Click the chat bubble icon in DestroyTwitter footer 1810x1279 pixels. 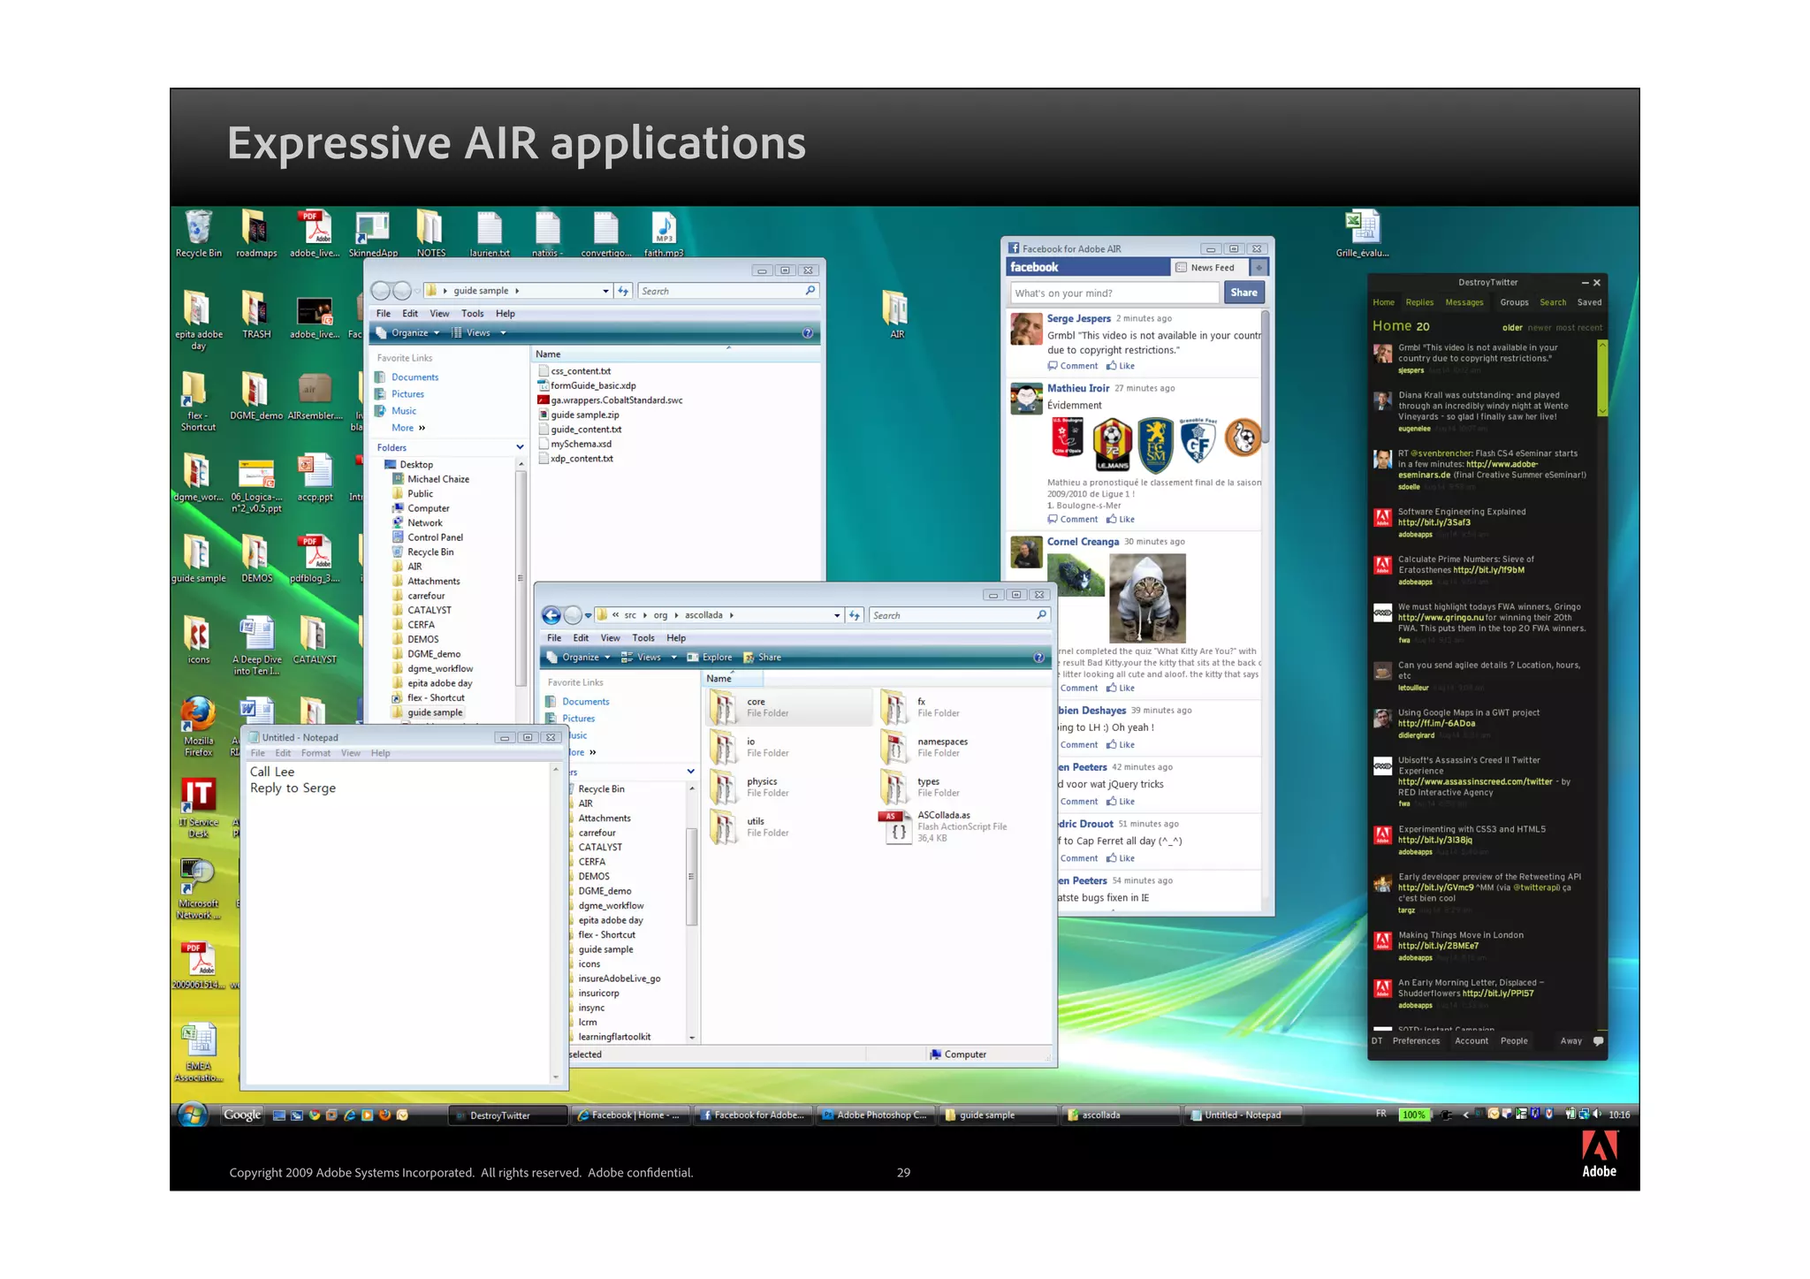[1598, 1041]
